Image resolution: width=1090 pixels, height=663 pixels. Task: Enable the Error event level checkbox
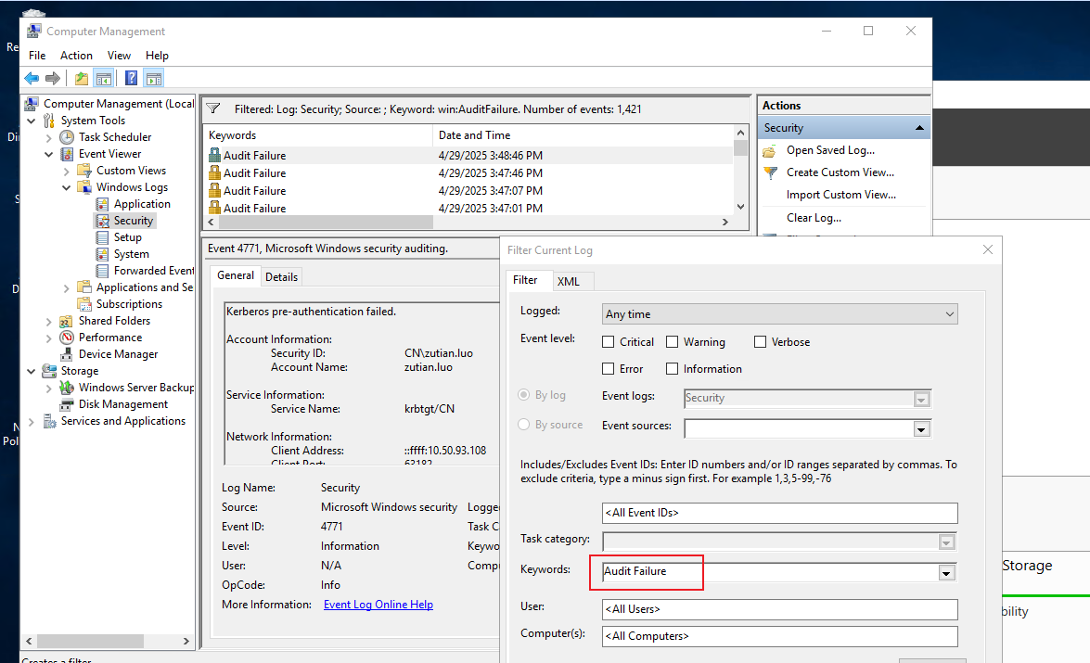[x=609, y=369]
